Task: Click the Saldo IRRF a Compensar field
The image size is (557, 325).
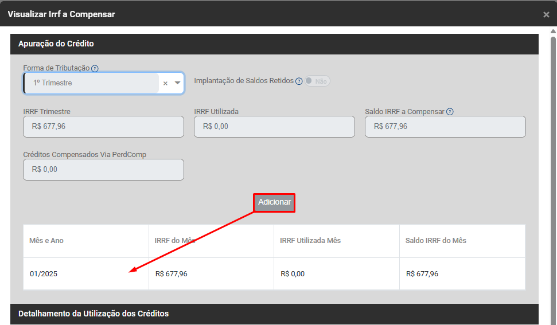Action: pyautogui.click(x=445, y=127)
